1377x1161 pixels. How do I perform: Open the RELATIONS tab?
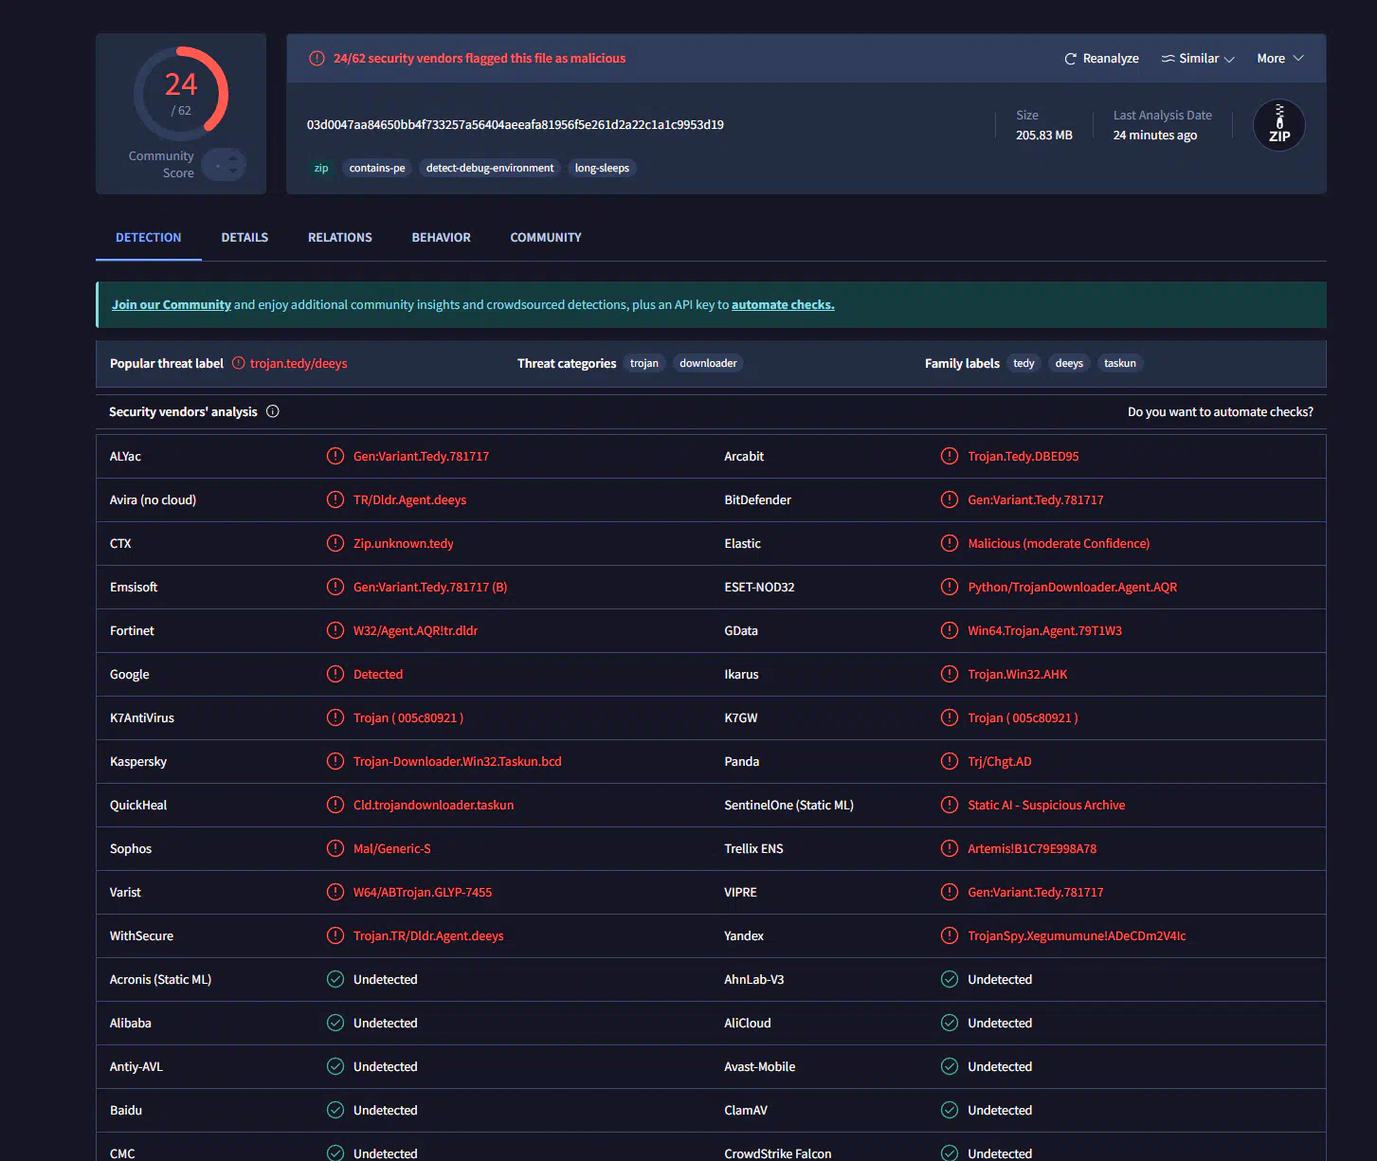[340, 238]
